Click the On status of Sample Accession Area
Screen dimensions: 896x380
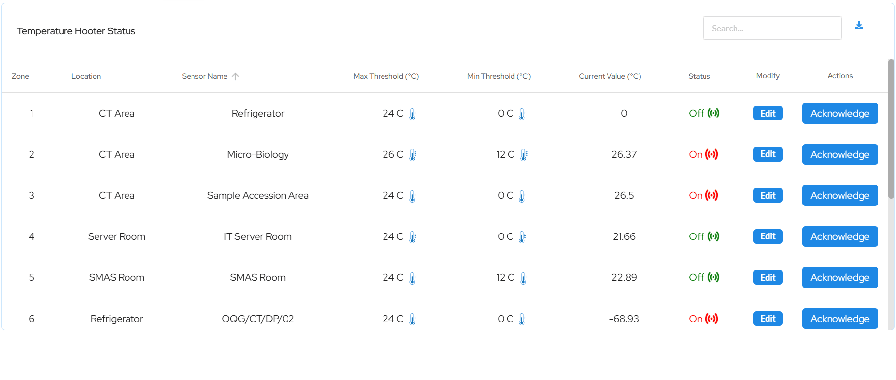pyautogui.click(x=696, y=195)
